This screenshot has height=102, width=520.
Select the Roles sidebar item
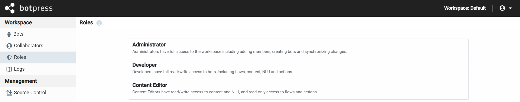click(x=38, y=57)
